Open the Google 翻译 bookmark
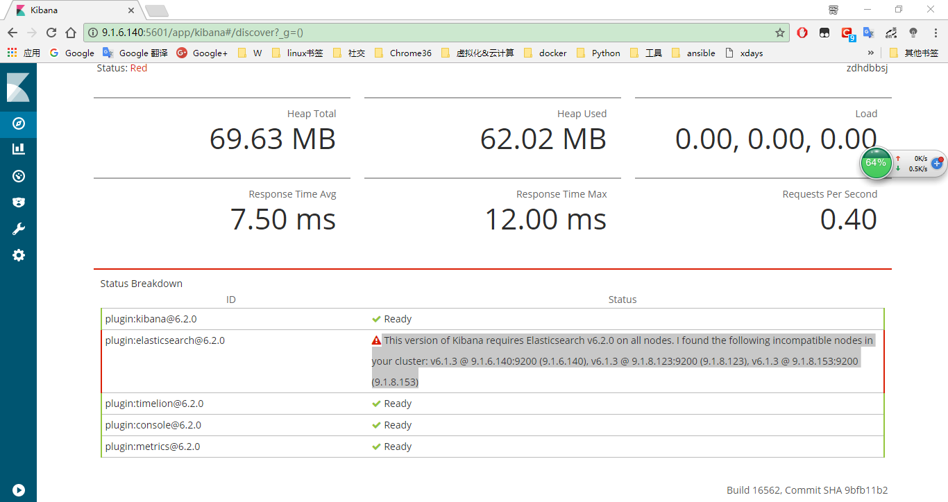The width and height of the screenshot is (948, 502). (x=135, y=53)
